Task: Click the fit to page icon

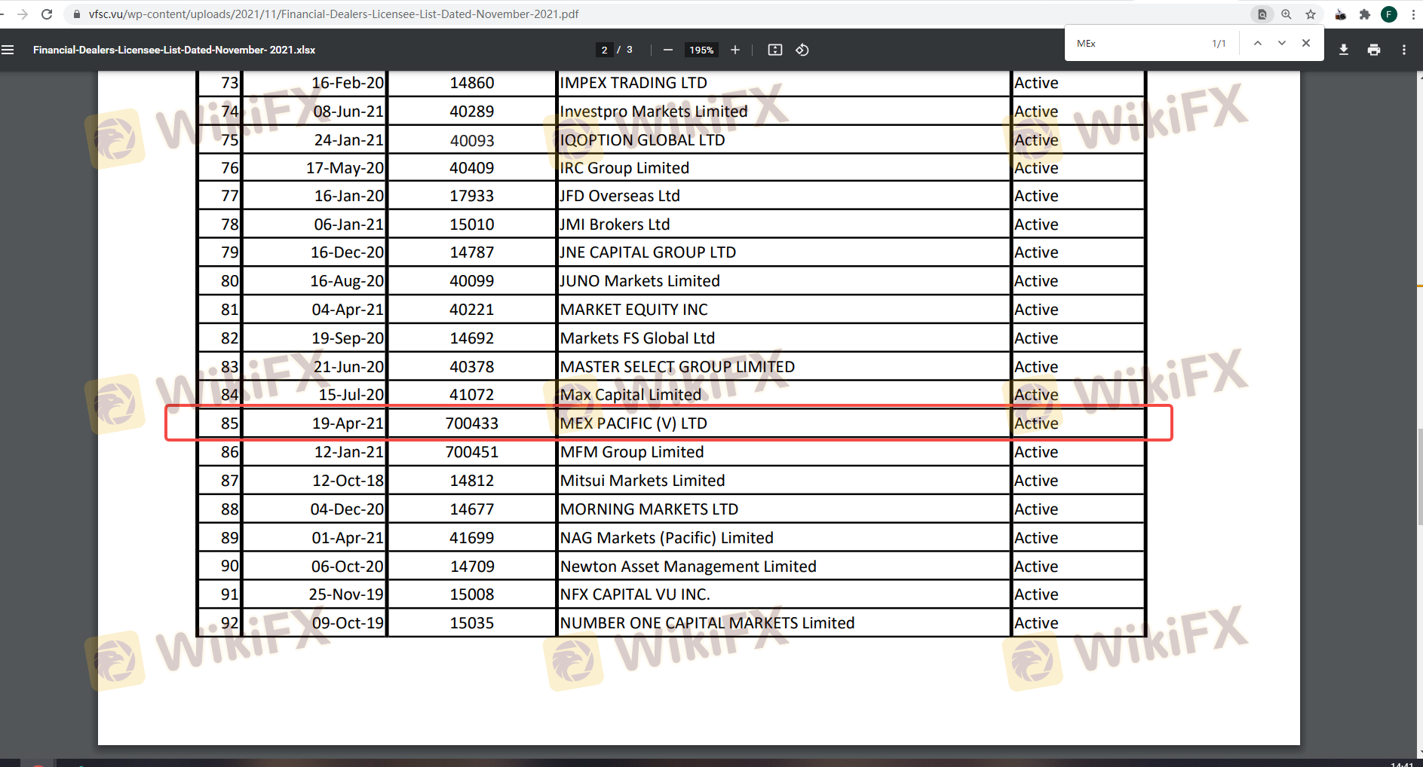Action: (x=774, y=50)
